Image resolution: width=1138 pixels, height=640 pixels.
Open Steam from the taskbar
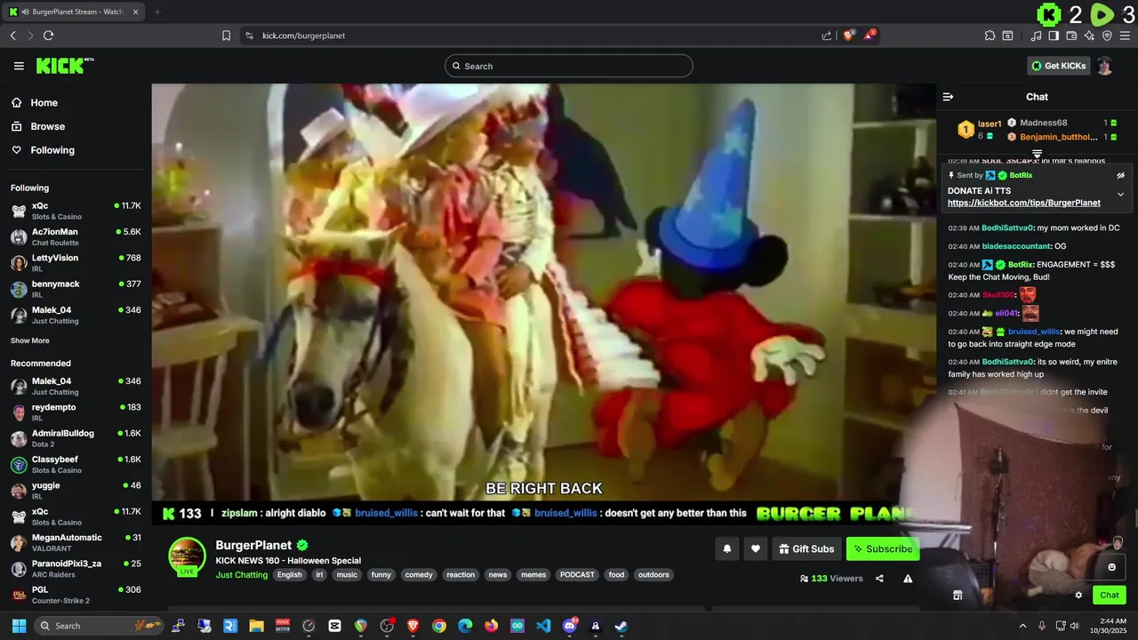click(621, 626)
